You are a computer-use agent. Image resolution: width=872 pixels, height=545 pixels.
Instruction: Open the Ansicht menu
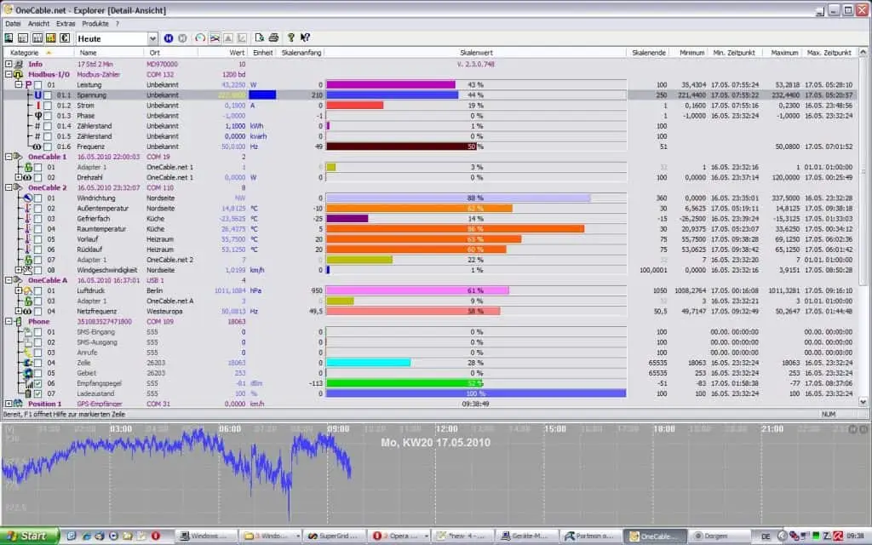39,24
